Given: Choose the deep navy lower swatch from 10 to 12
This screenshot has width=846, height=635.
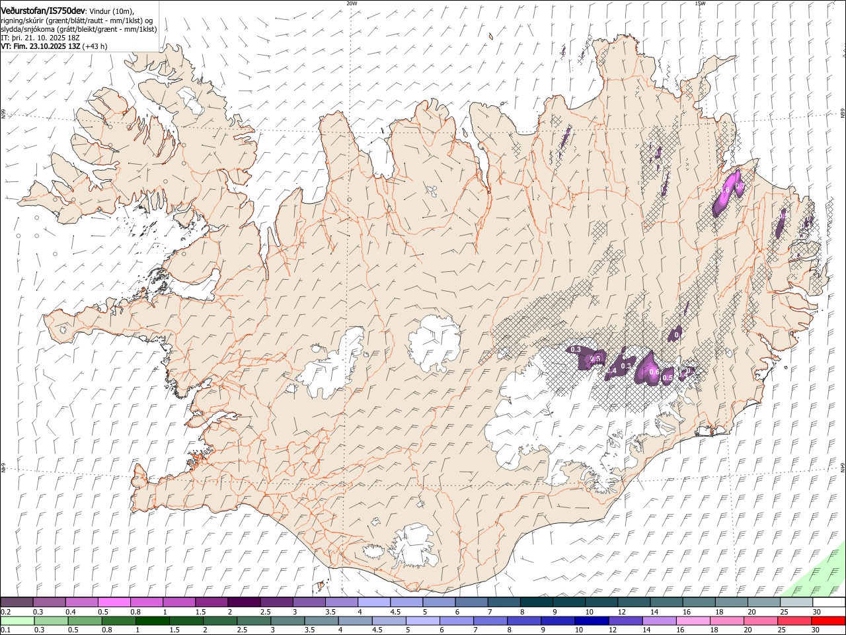Looking at the screenshot, I should pyautogui.click(x=591, y=620).
